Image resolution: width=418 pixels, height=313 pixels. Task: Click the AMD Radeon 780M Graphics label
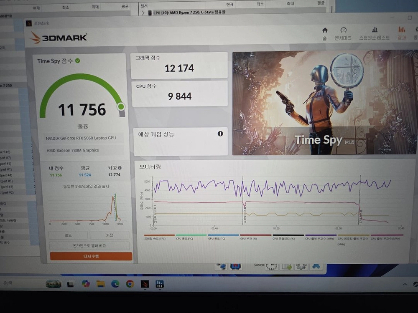pyautogui.click(x=73, y=150)
